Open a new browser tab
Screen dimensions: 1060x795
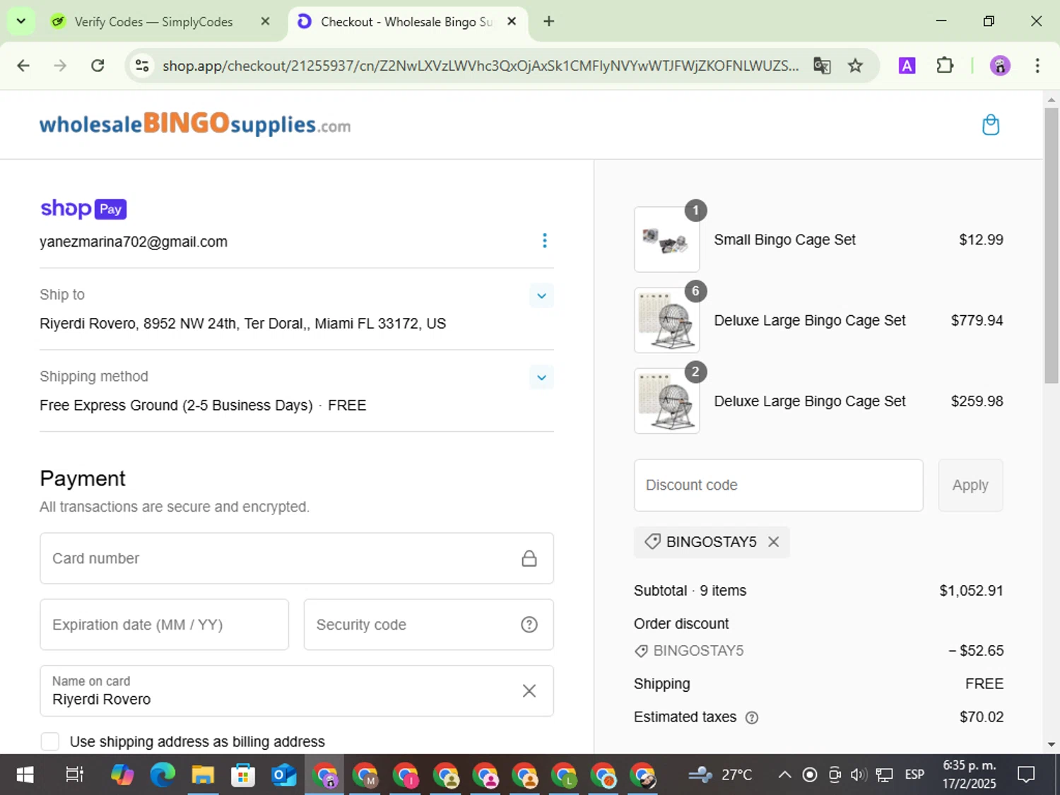(548, 21)
